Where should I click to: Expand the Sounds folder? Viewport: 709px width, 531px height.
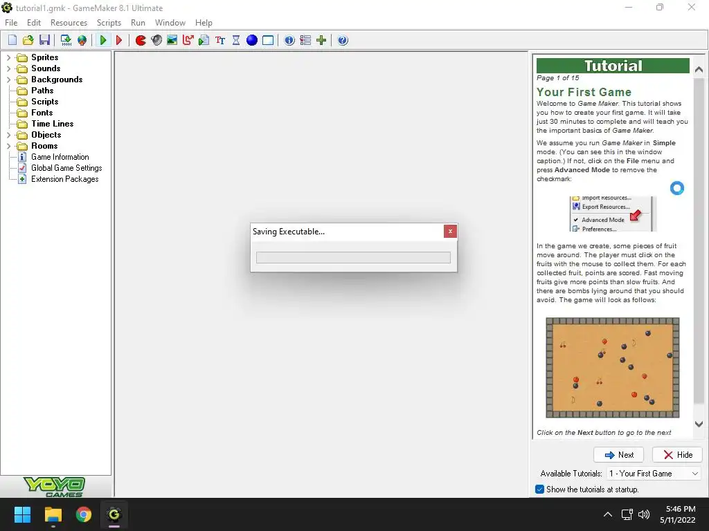(8, 68)
